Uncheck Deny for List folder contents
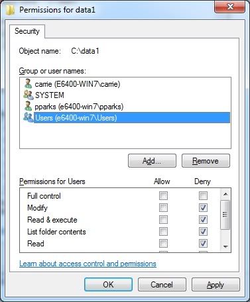Viewport: 250px width, 302px height. [x=203, y=232]
